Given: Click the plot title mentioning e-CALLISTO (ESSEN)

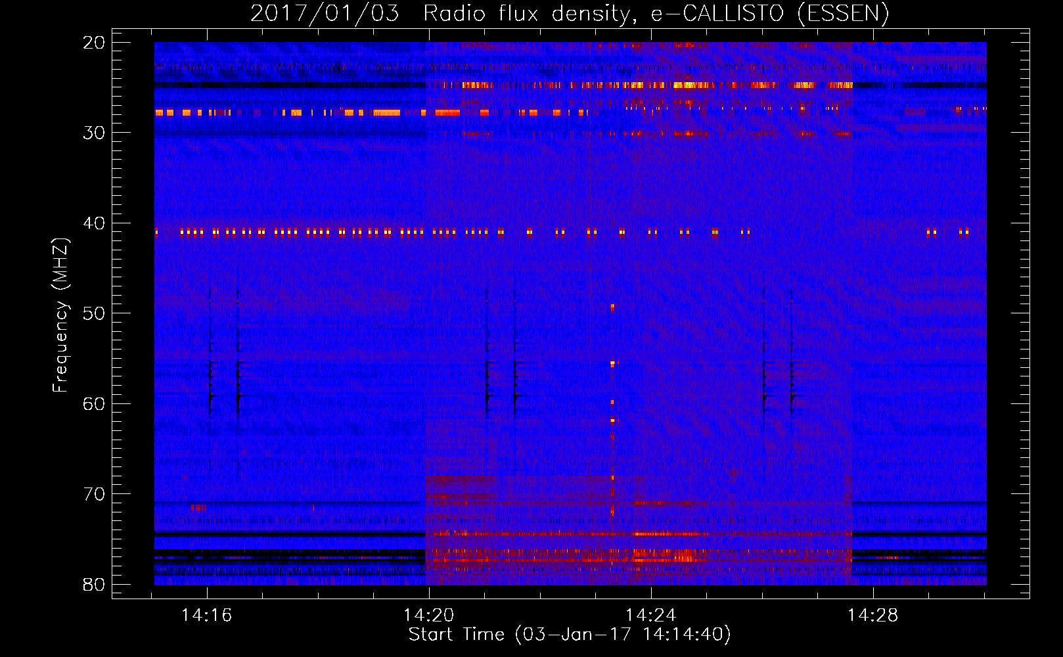Looking at the screenshot, I should click(x=570, y=13).
